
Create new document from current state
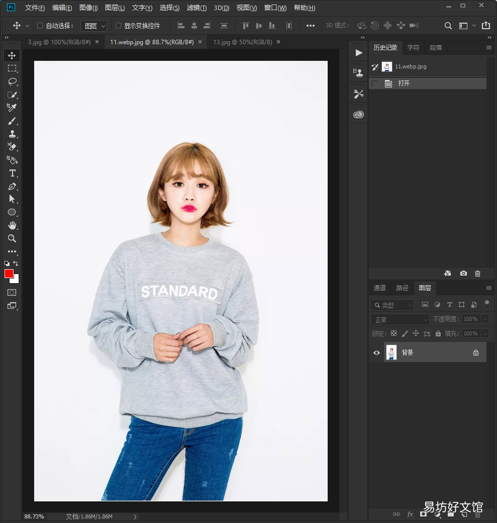[447, 273]
